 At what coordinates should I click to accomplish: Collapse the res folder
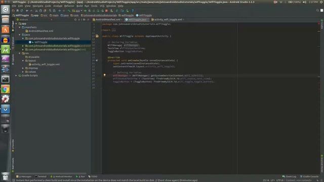pyautogui.click(x=20, y=53)
